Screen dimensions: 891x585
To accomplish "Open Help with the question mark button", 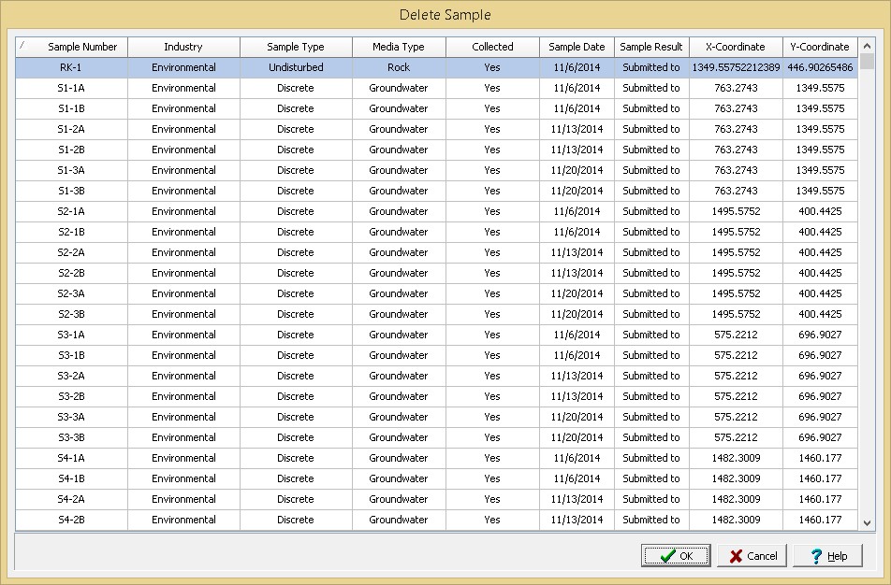I will pos(827,555).
